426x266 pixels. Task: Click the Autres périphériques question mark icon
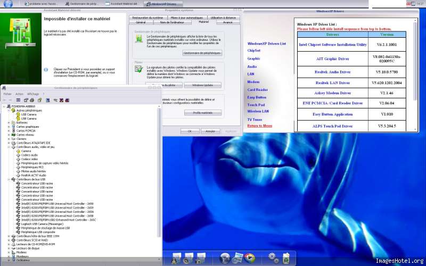point(13,111)
